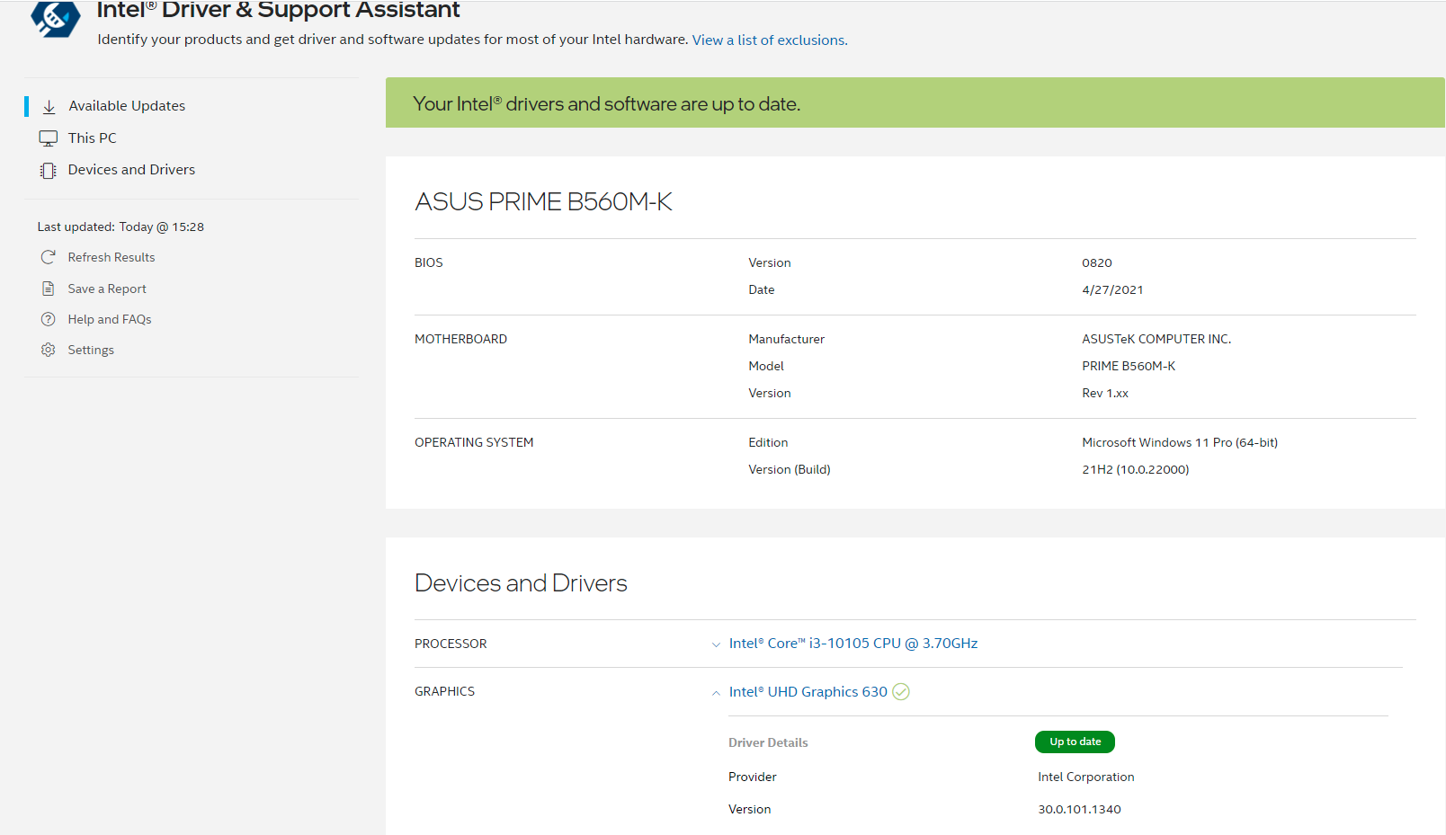Click the PROCESSOR row label

[x=451, y=644]
